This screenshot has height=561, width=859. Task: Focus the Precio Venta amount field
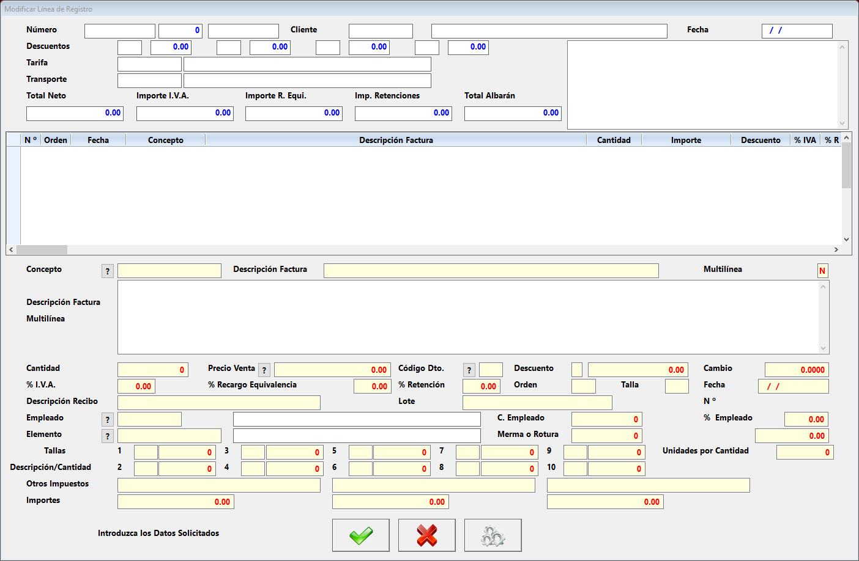click(x=333, y=370)
